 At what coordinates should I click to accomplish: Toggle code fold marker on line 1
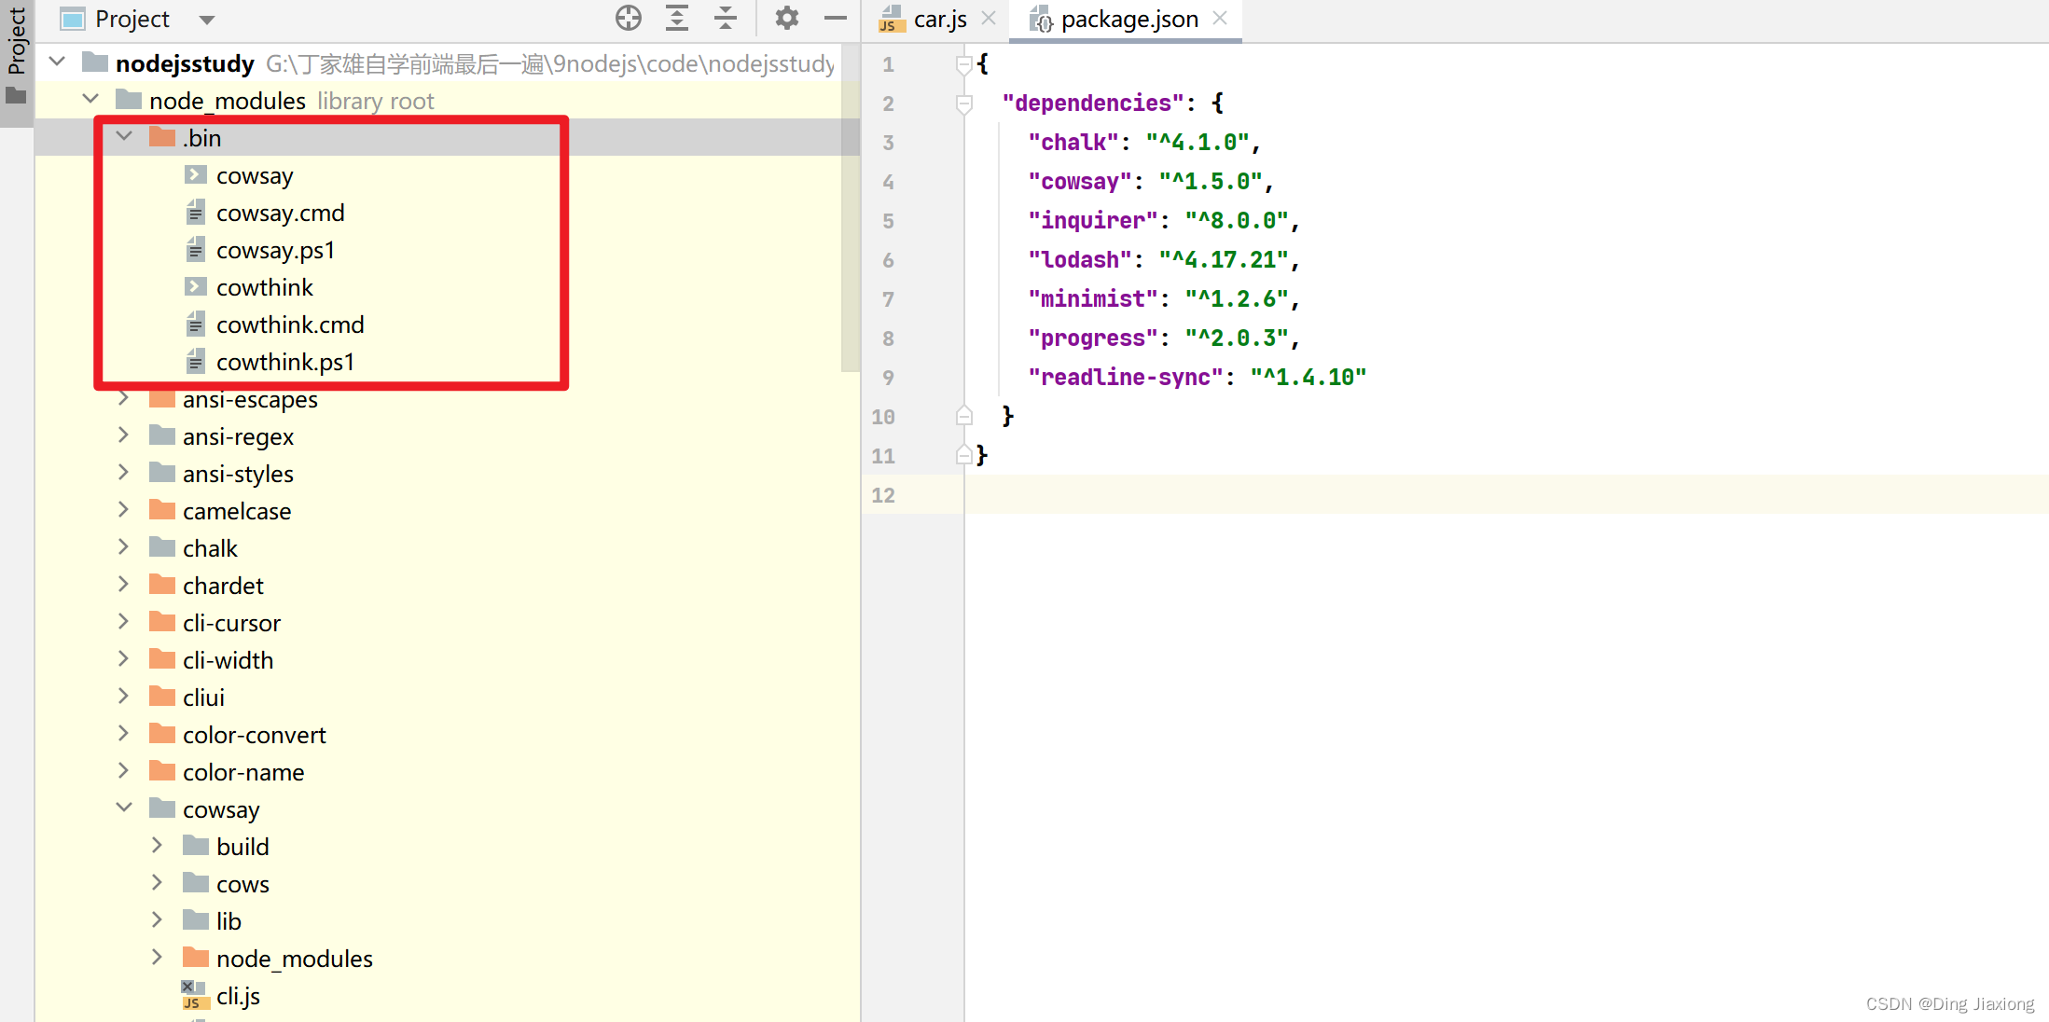(x=964, y=64)
